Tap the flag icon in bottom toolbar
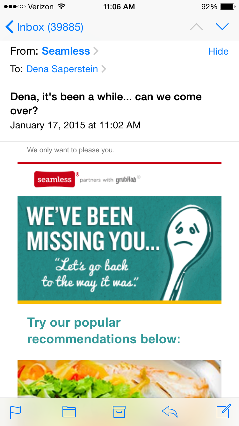This screenshot has width=239, height=426. [x=15, y=412]
